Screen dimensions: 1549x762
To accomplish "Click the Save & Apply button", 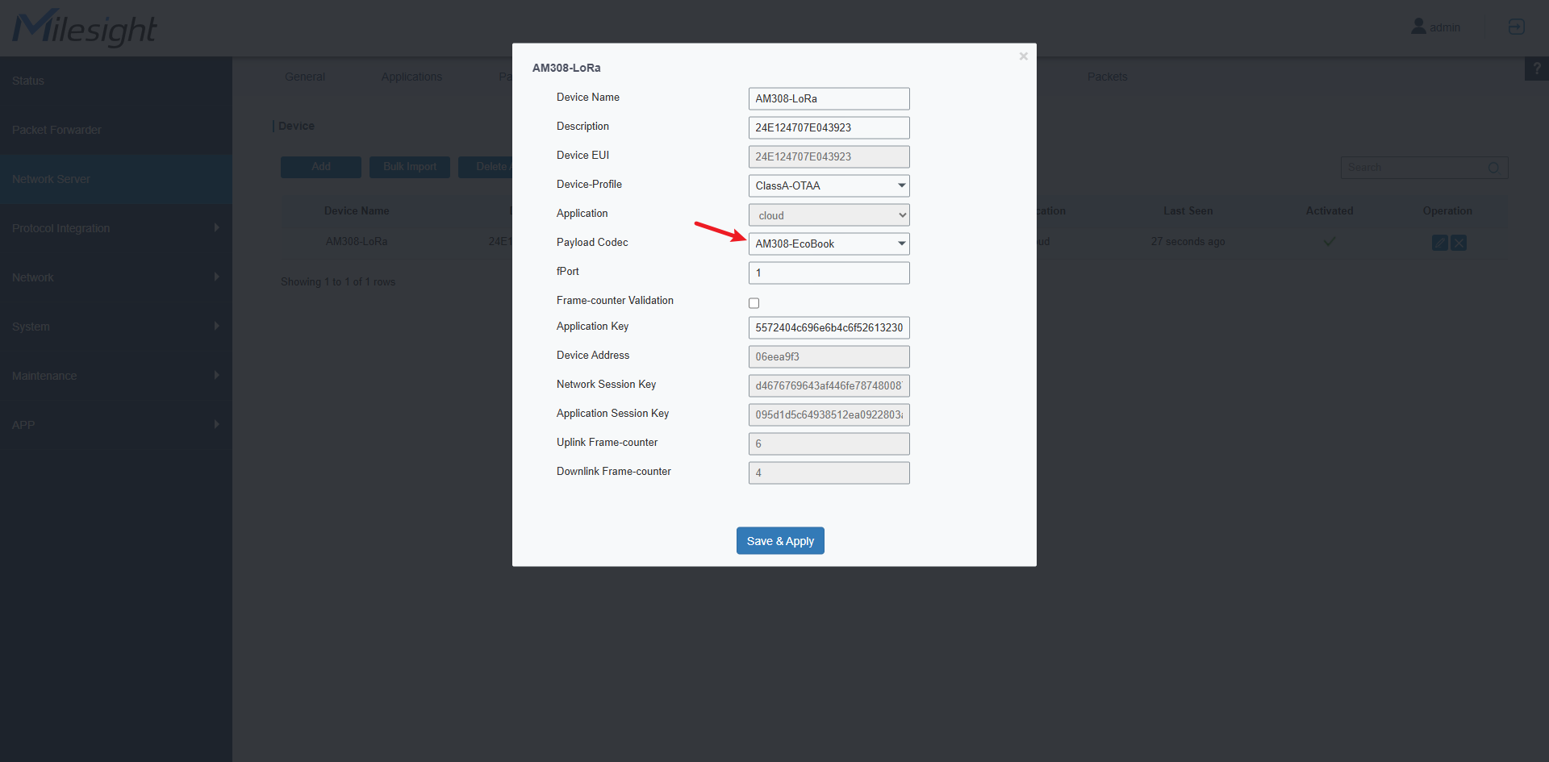I will click(x=780, y=541).
